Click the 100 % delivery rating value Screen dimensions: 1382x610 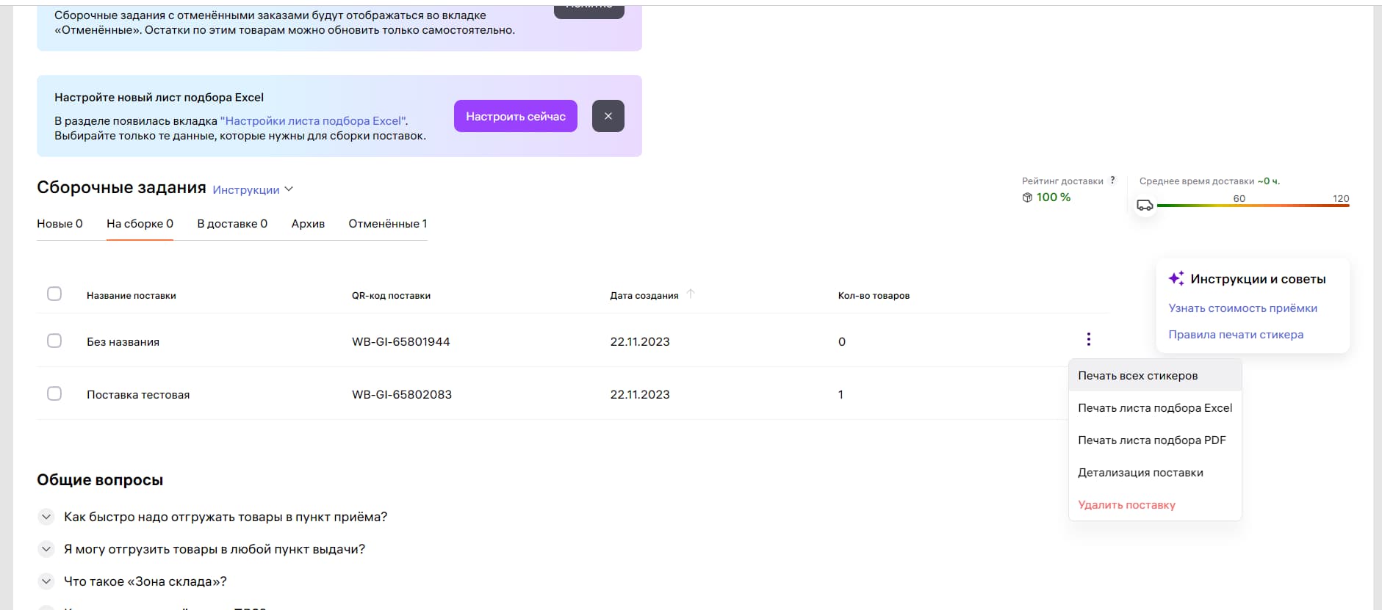pos(1053,197)
